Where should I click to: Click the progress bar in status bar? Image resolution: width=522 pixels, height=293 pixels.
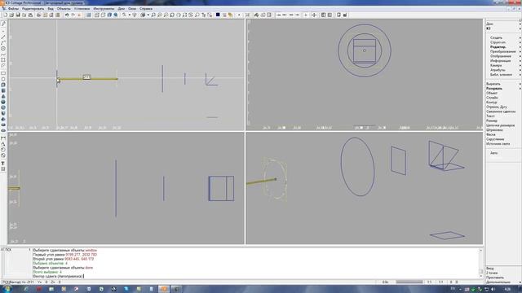click(409, 282)
